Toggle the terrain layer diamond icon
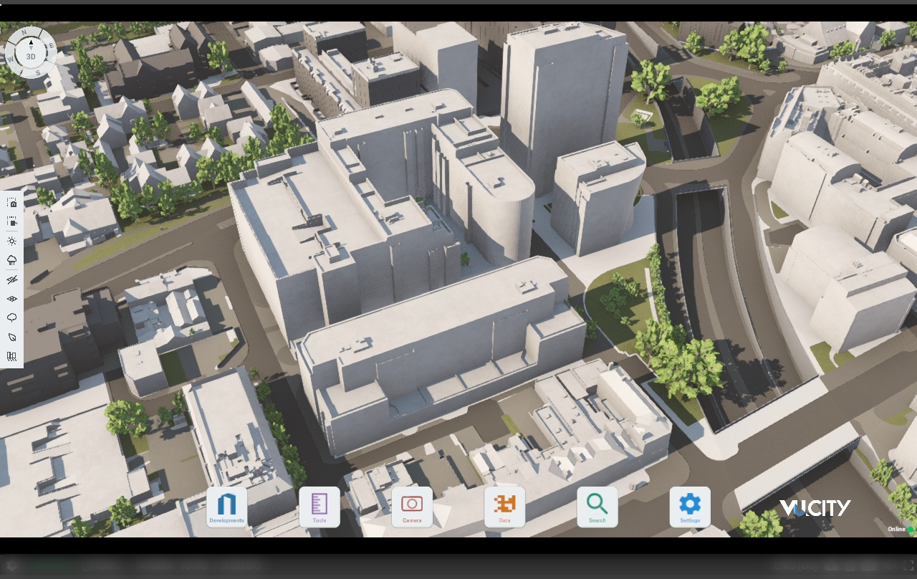 pyautogui.click(x=11, y=299)
